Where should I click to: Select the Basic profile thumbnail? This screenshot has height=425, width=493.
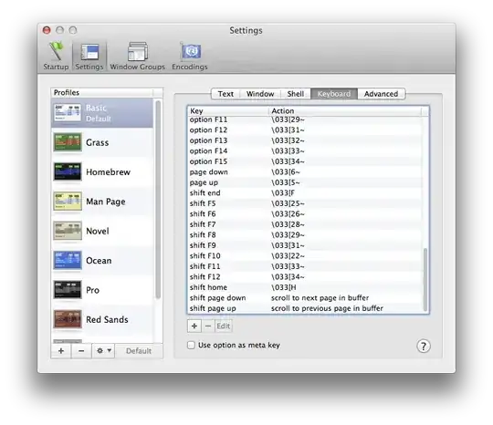click(68, 113)
